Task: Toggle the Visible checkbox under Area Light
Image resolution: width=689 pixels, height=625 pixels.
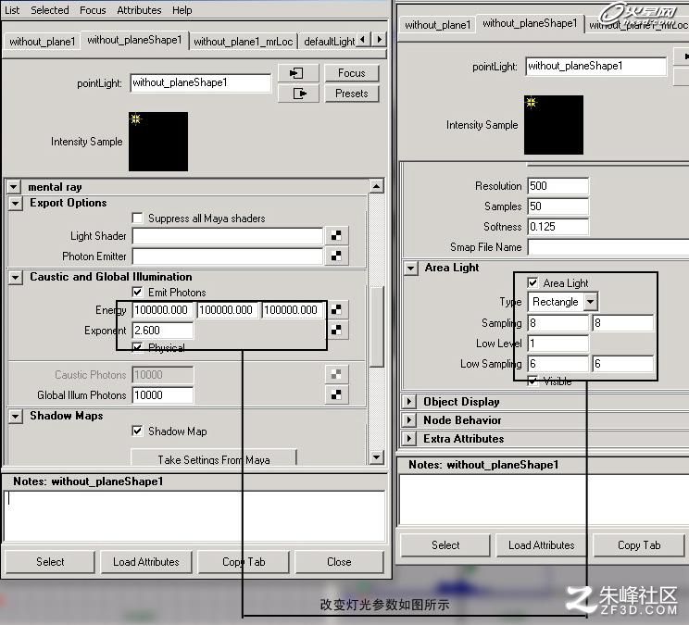Action: 532,381
